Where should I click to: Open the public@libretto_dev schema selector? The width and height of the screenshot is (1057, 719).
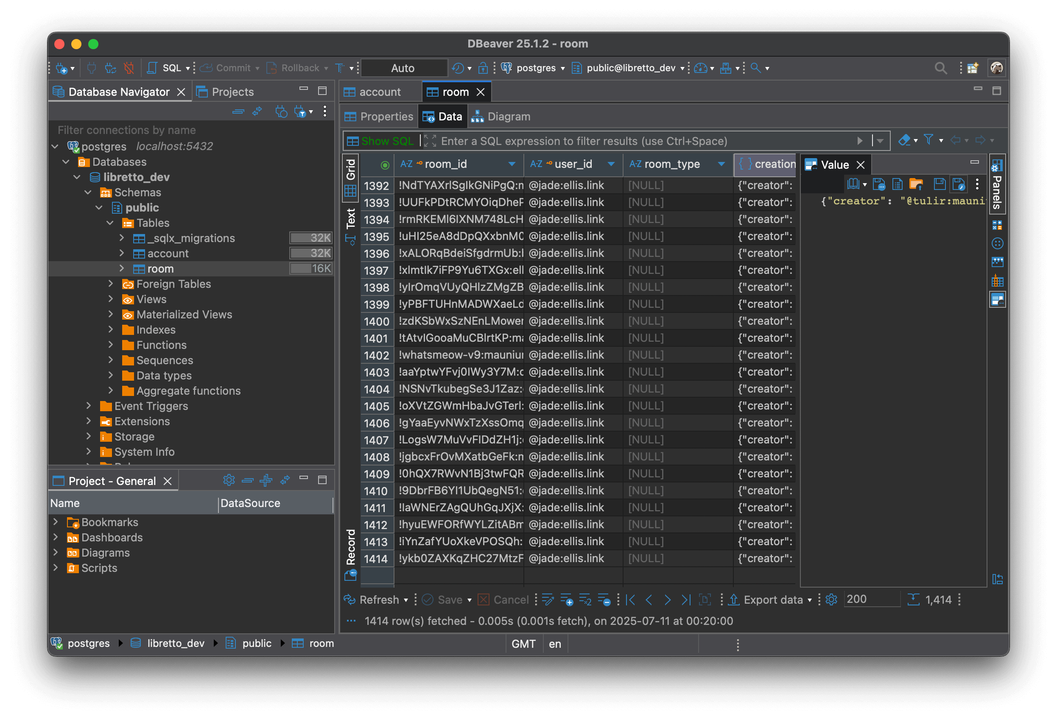pos(628,68)
